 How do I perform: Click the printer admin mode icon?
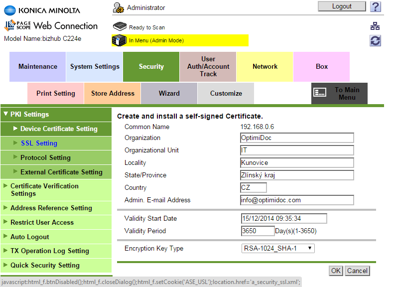[120, 40]
